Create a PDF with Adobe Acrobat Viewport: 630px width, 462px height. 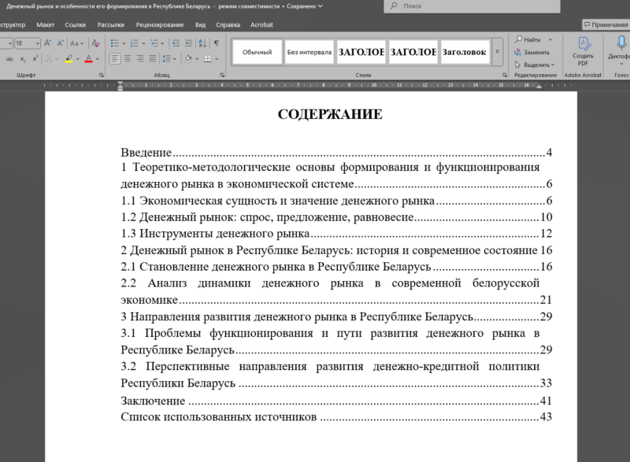[x=583, y=52]
